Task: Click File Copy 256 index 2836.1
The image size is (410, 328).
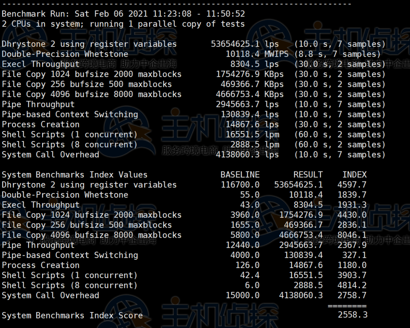Action: pos(352,225)
